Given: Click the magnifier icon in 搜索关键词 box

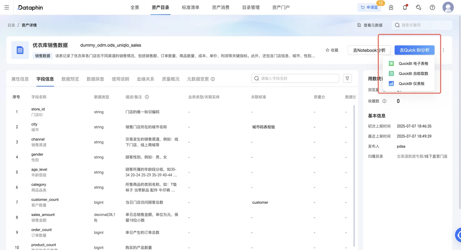Looking at the screenshot, I should coord(397,25).
